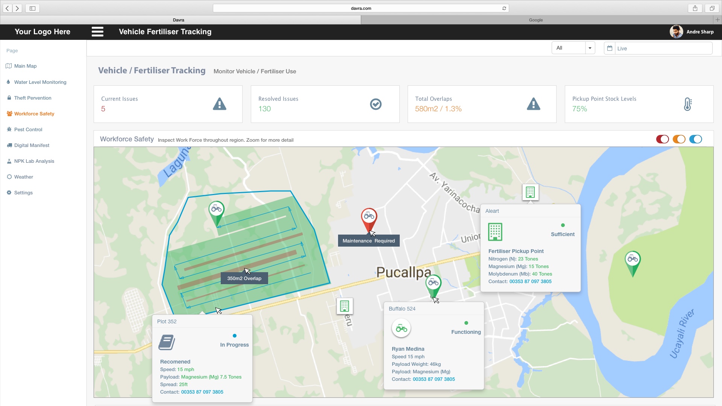Click the browser back arrow
The image size is (722, 406).
pos(8,8)
